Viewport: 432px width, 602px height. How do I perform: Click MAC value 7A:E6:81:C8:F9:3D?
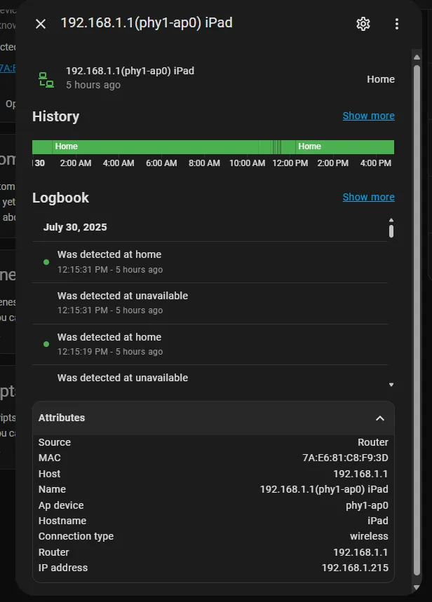[345, 458]
